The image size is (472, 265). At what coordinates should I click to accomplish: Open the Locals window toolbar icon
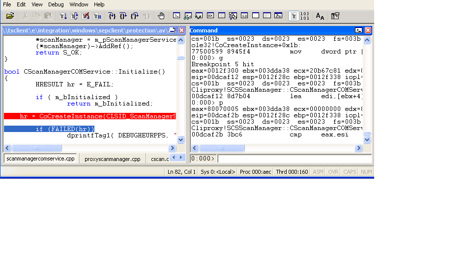pyautogui.click(x=199, y=16)
